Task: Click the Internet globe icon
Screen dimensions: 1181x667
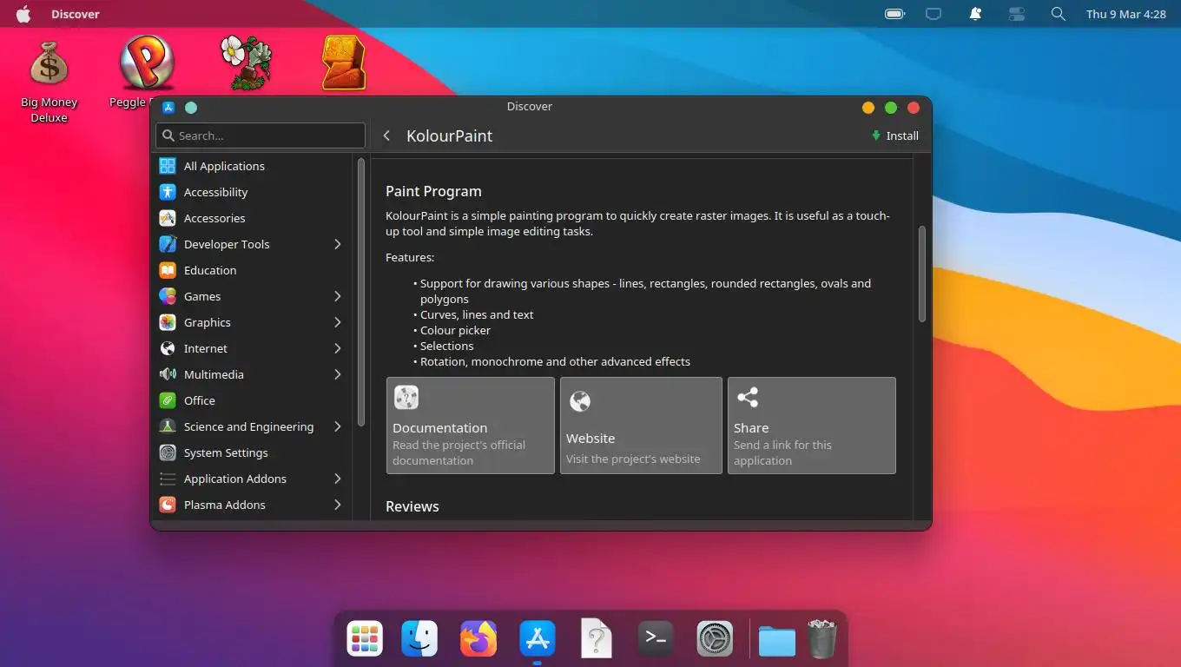Action: [x=168, y=348]
